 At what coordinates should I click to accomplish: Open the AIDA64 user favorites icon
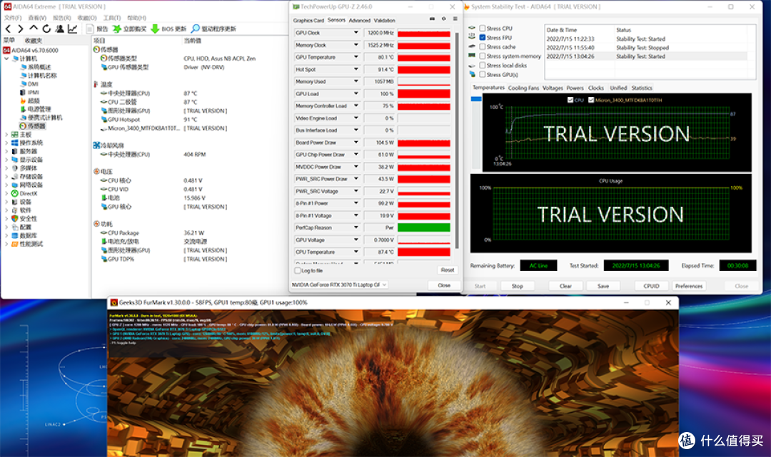tap(59, 29)
